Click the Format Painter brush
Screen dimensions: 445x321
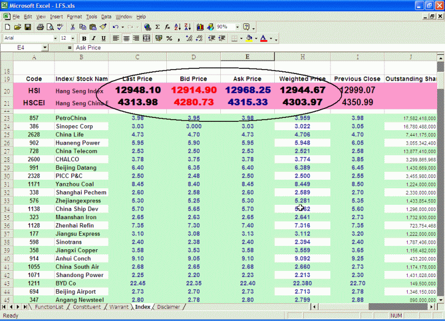[102, 27]
